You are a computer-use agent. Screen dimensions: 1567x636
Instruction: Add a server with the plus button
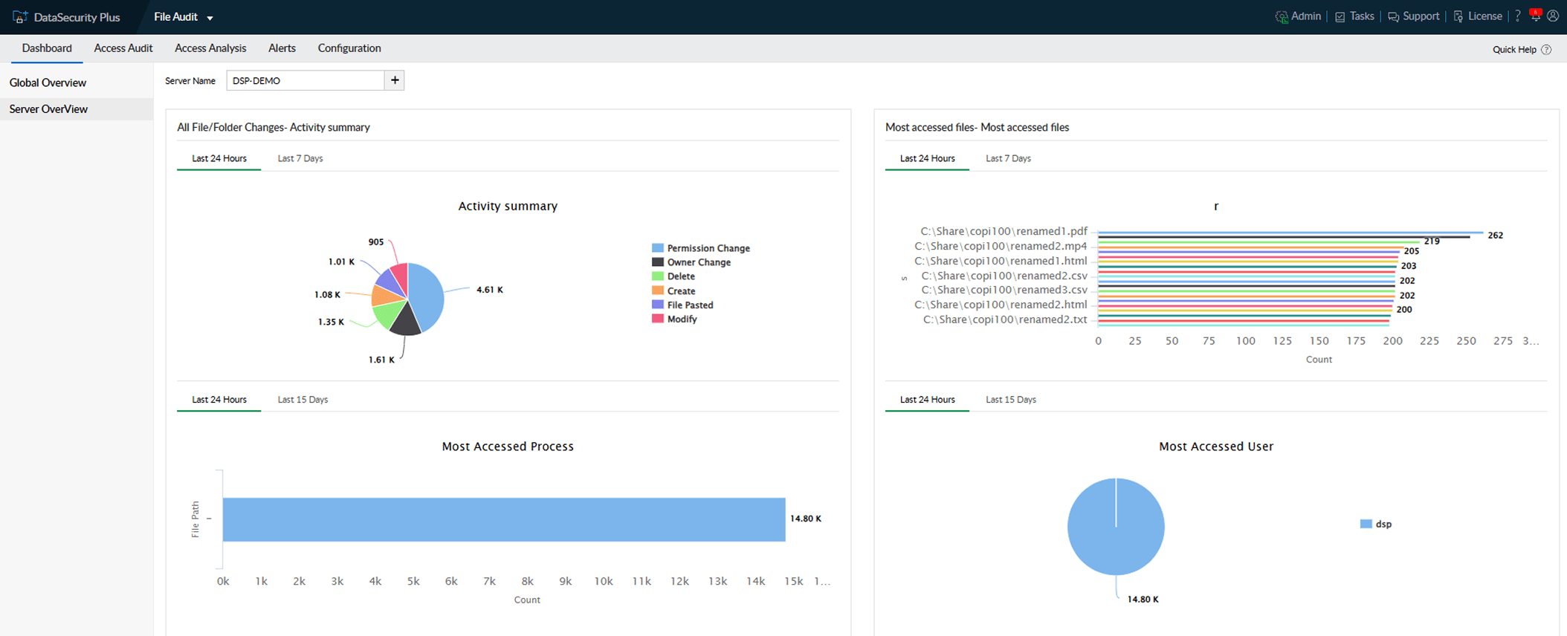click(x=395, y=80)
